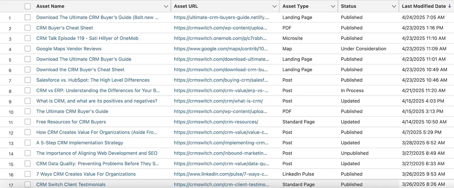This screenshot has height=188, width=454.
Task: Select checkbox for The Ultimate CRM Buyer's Guide PDF
Action: (28, 111)
